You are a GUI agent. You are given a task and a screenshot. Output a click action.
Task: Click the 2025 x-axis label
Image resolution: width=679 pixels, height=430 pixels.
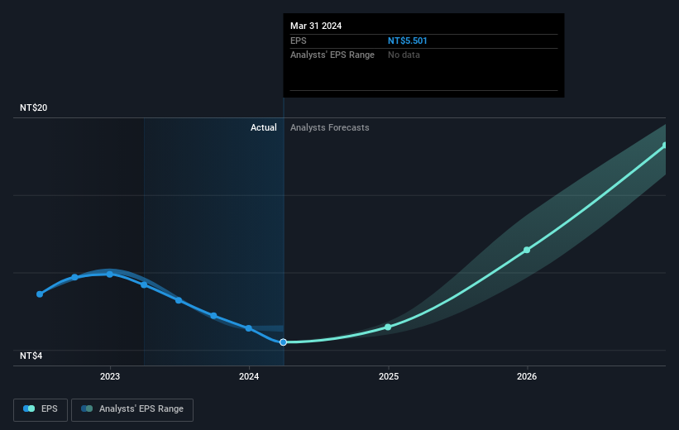click(x=389, y=376)
